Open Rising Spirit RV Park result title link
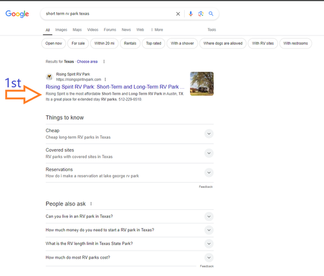Viewport: 324px width, 276px height. pos(115,87)
